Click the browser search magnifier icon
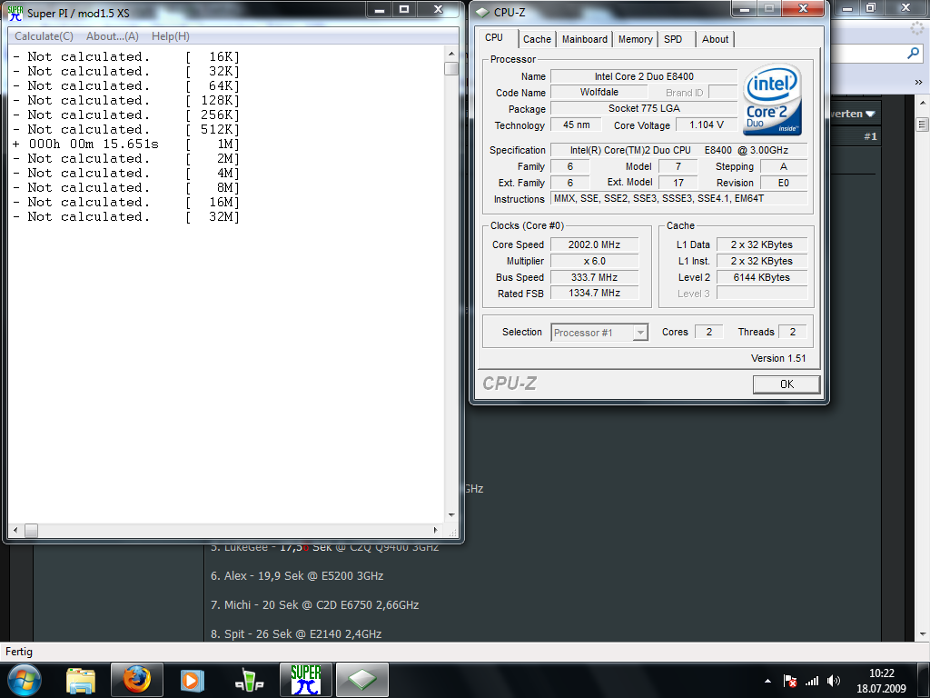This screenshot has width=930, height=698. tap(914, 54)
